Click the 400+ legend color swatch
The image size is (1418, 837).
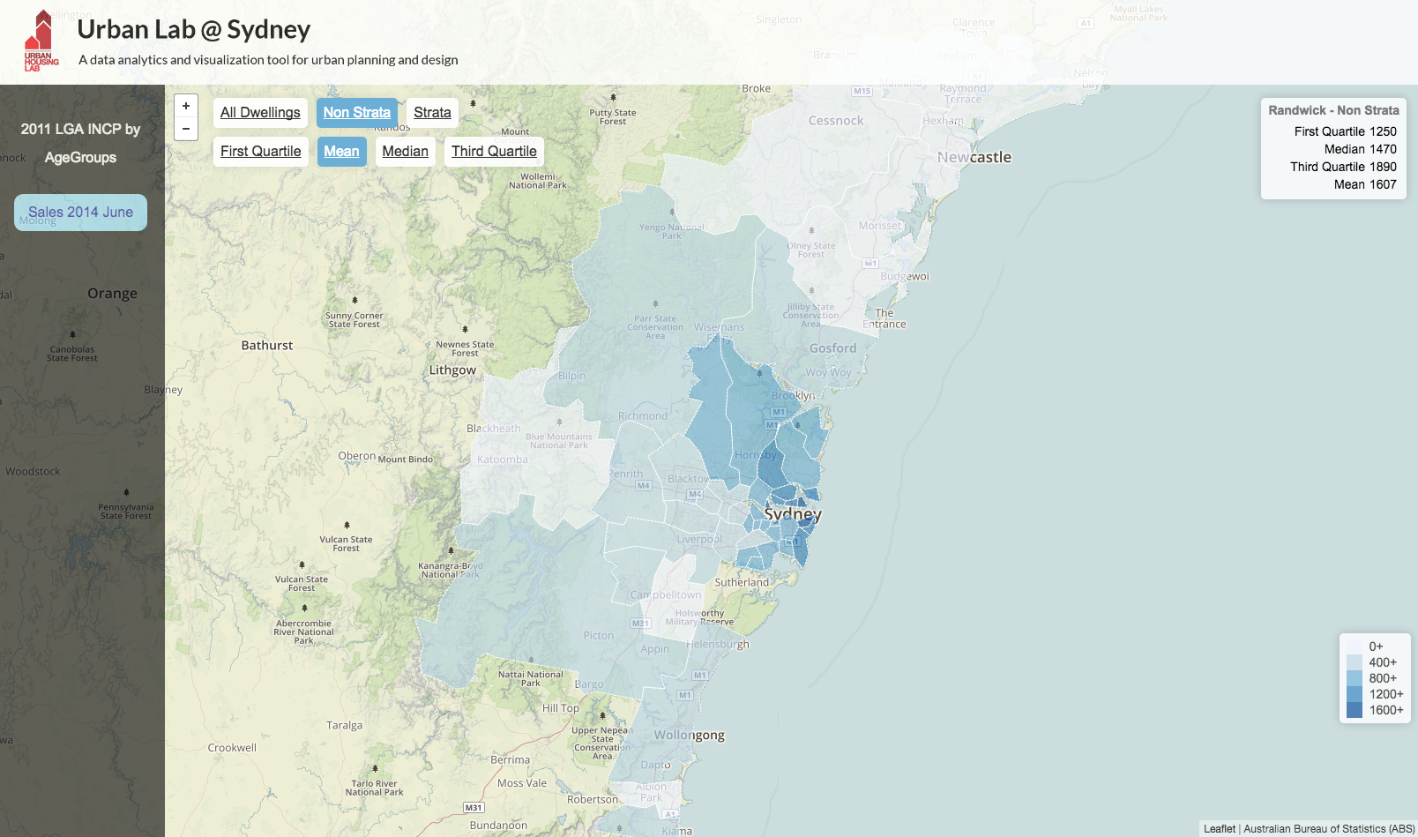point(1355,662)
